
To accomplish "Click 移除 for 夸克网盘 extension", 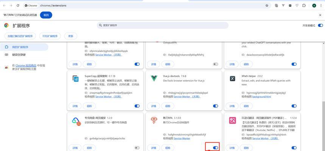I will click(x=89, y=148).
